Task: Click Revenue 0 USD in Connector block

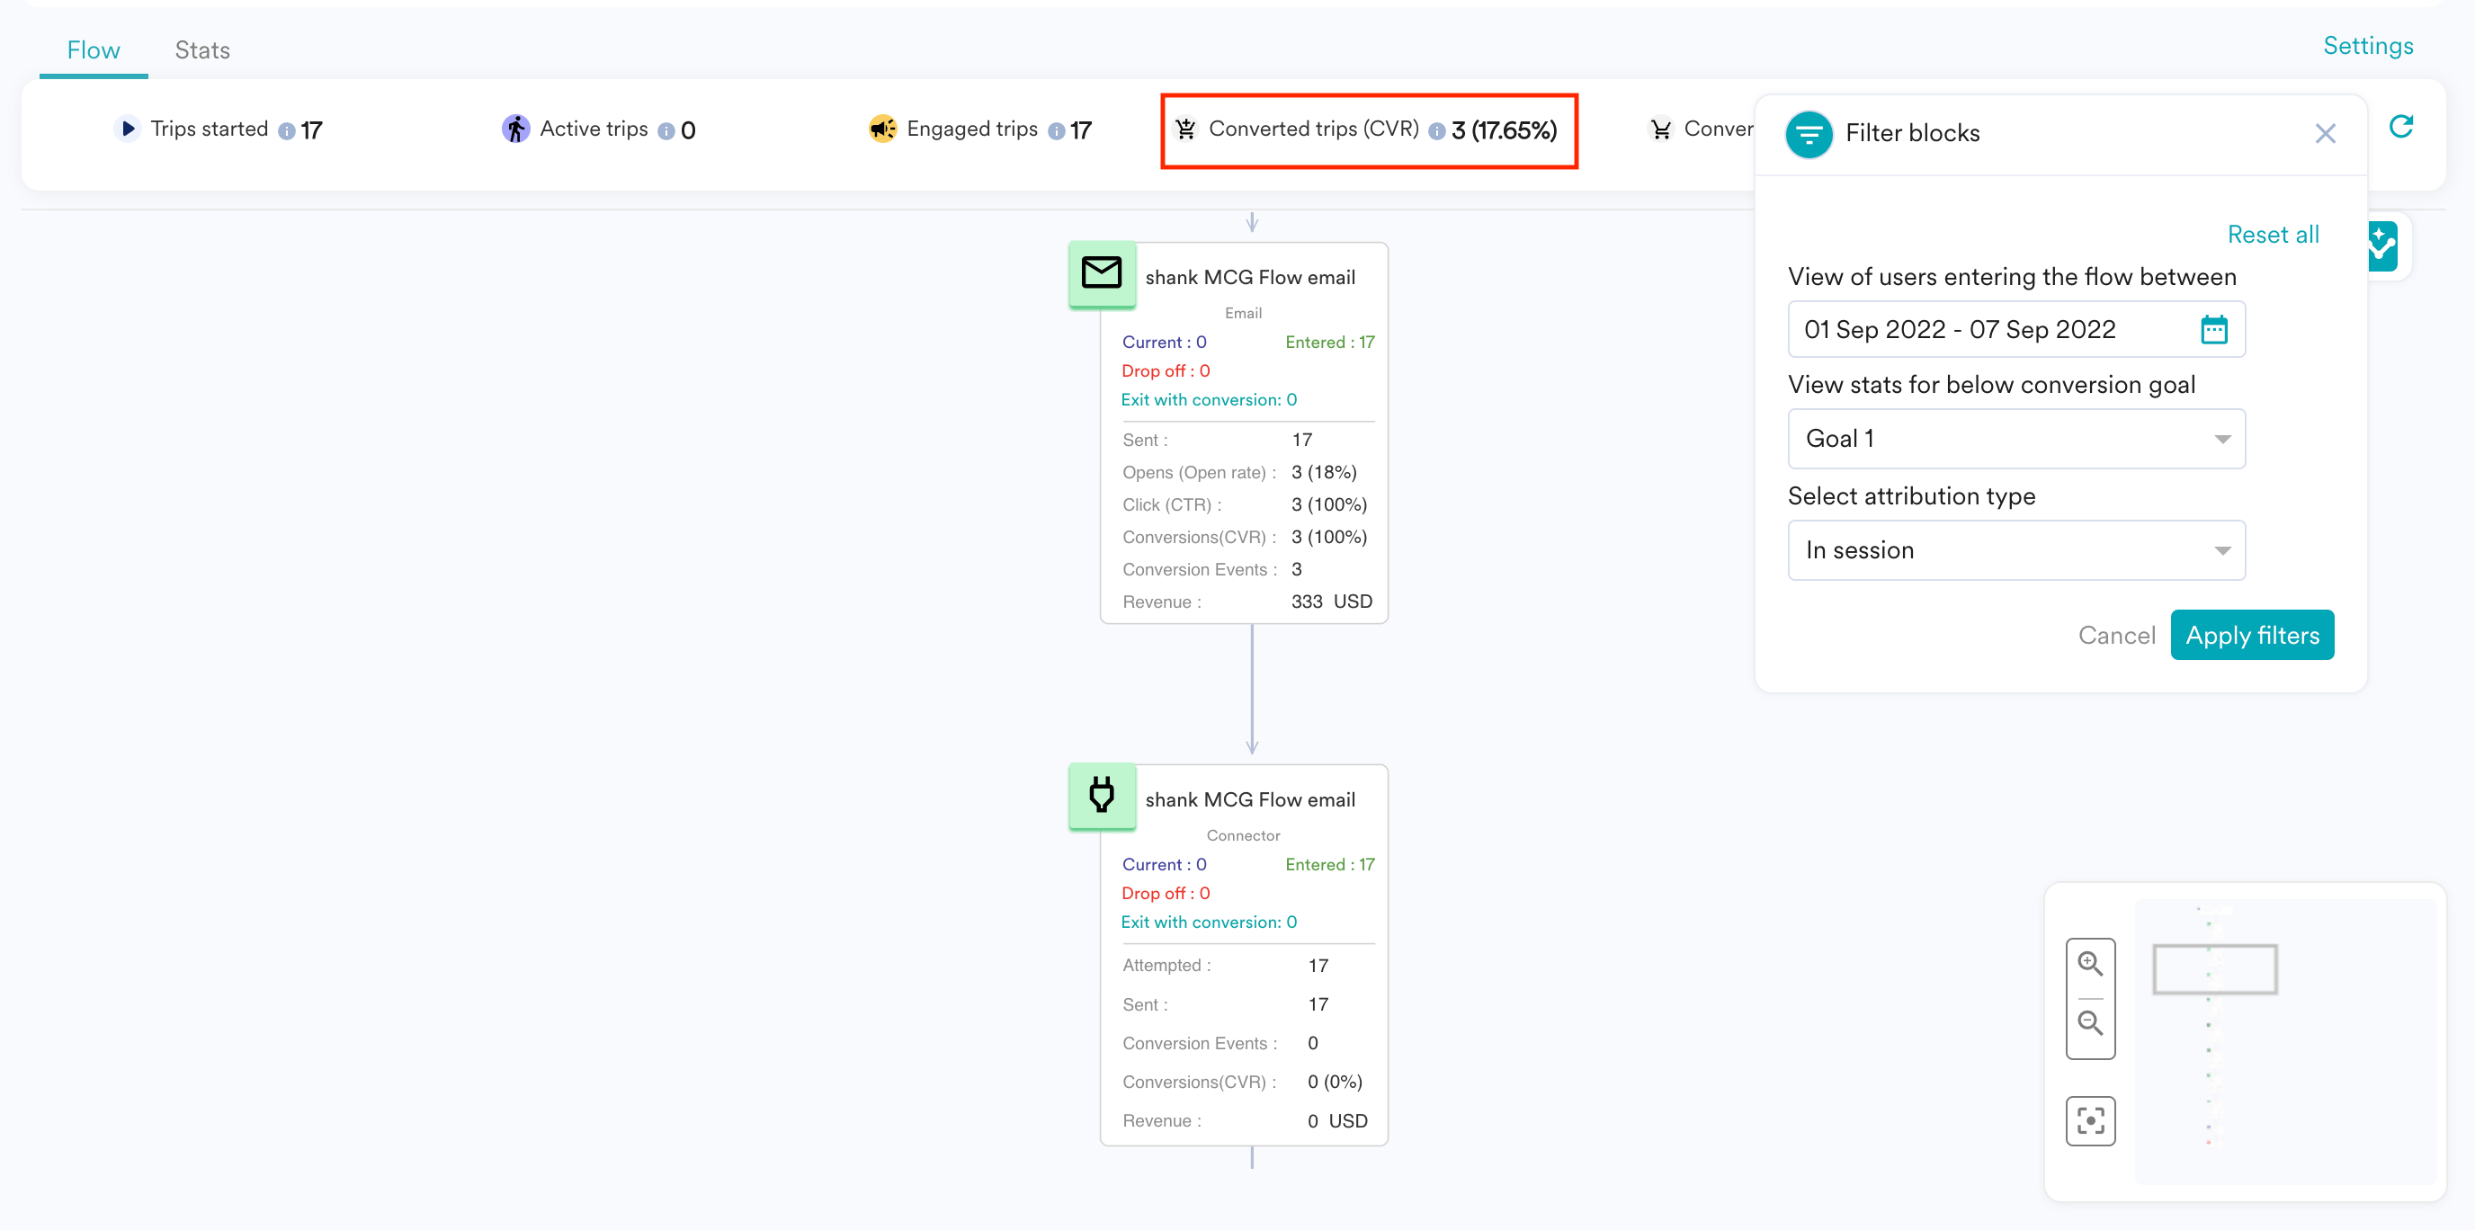Action: point(1244,1120)
